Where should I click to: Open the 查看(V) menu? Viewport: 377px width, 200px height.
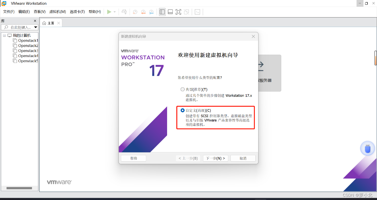(x=40, y=12)
